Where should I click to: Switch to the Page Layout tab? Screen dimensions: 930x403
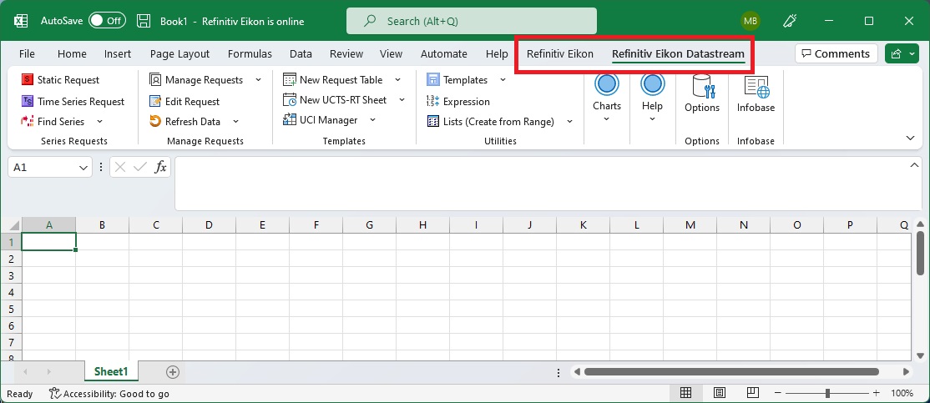tap(179, 54)
